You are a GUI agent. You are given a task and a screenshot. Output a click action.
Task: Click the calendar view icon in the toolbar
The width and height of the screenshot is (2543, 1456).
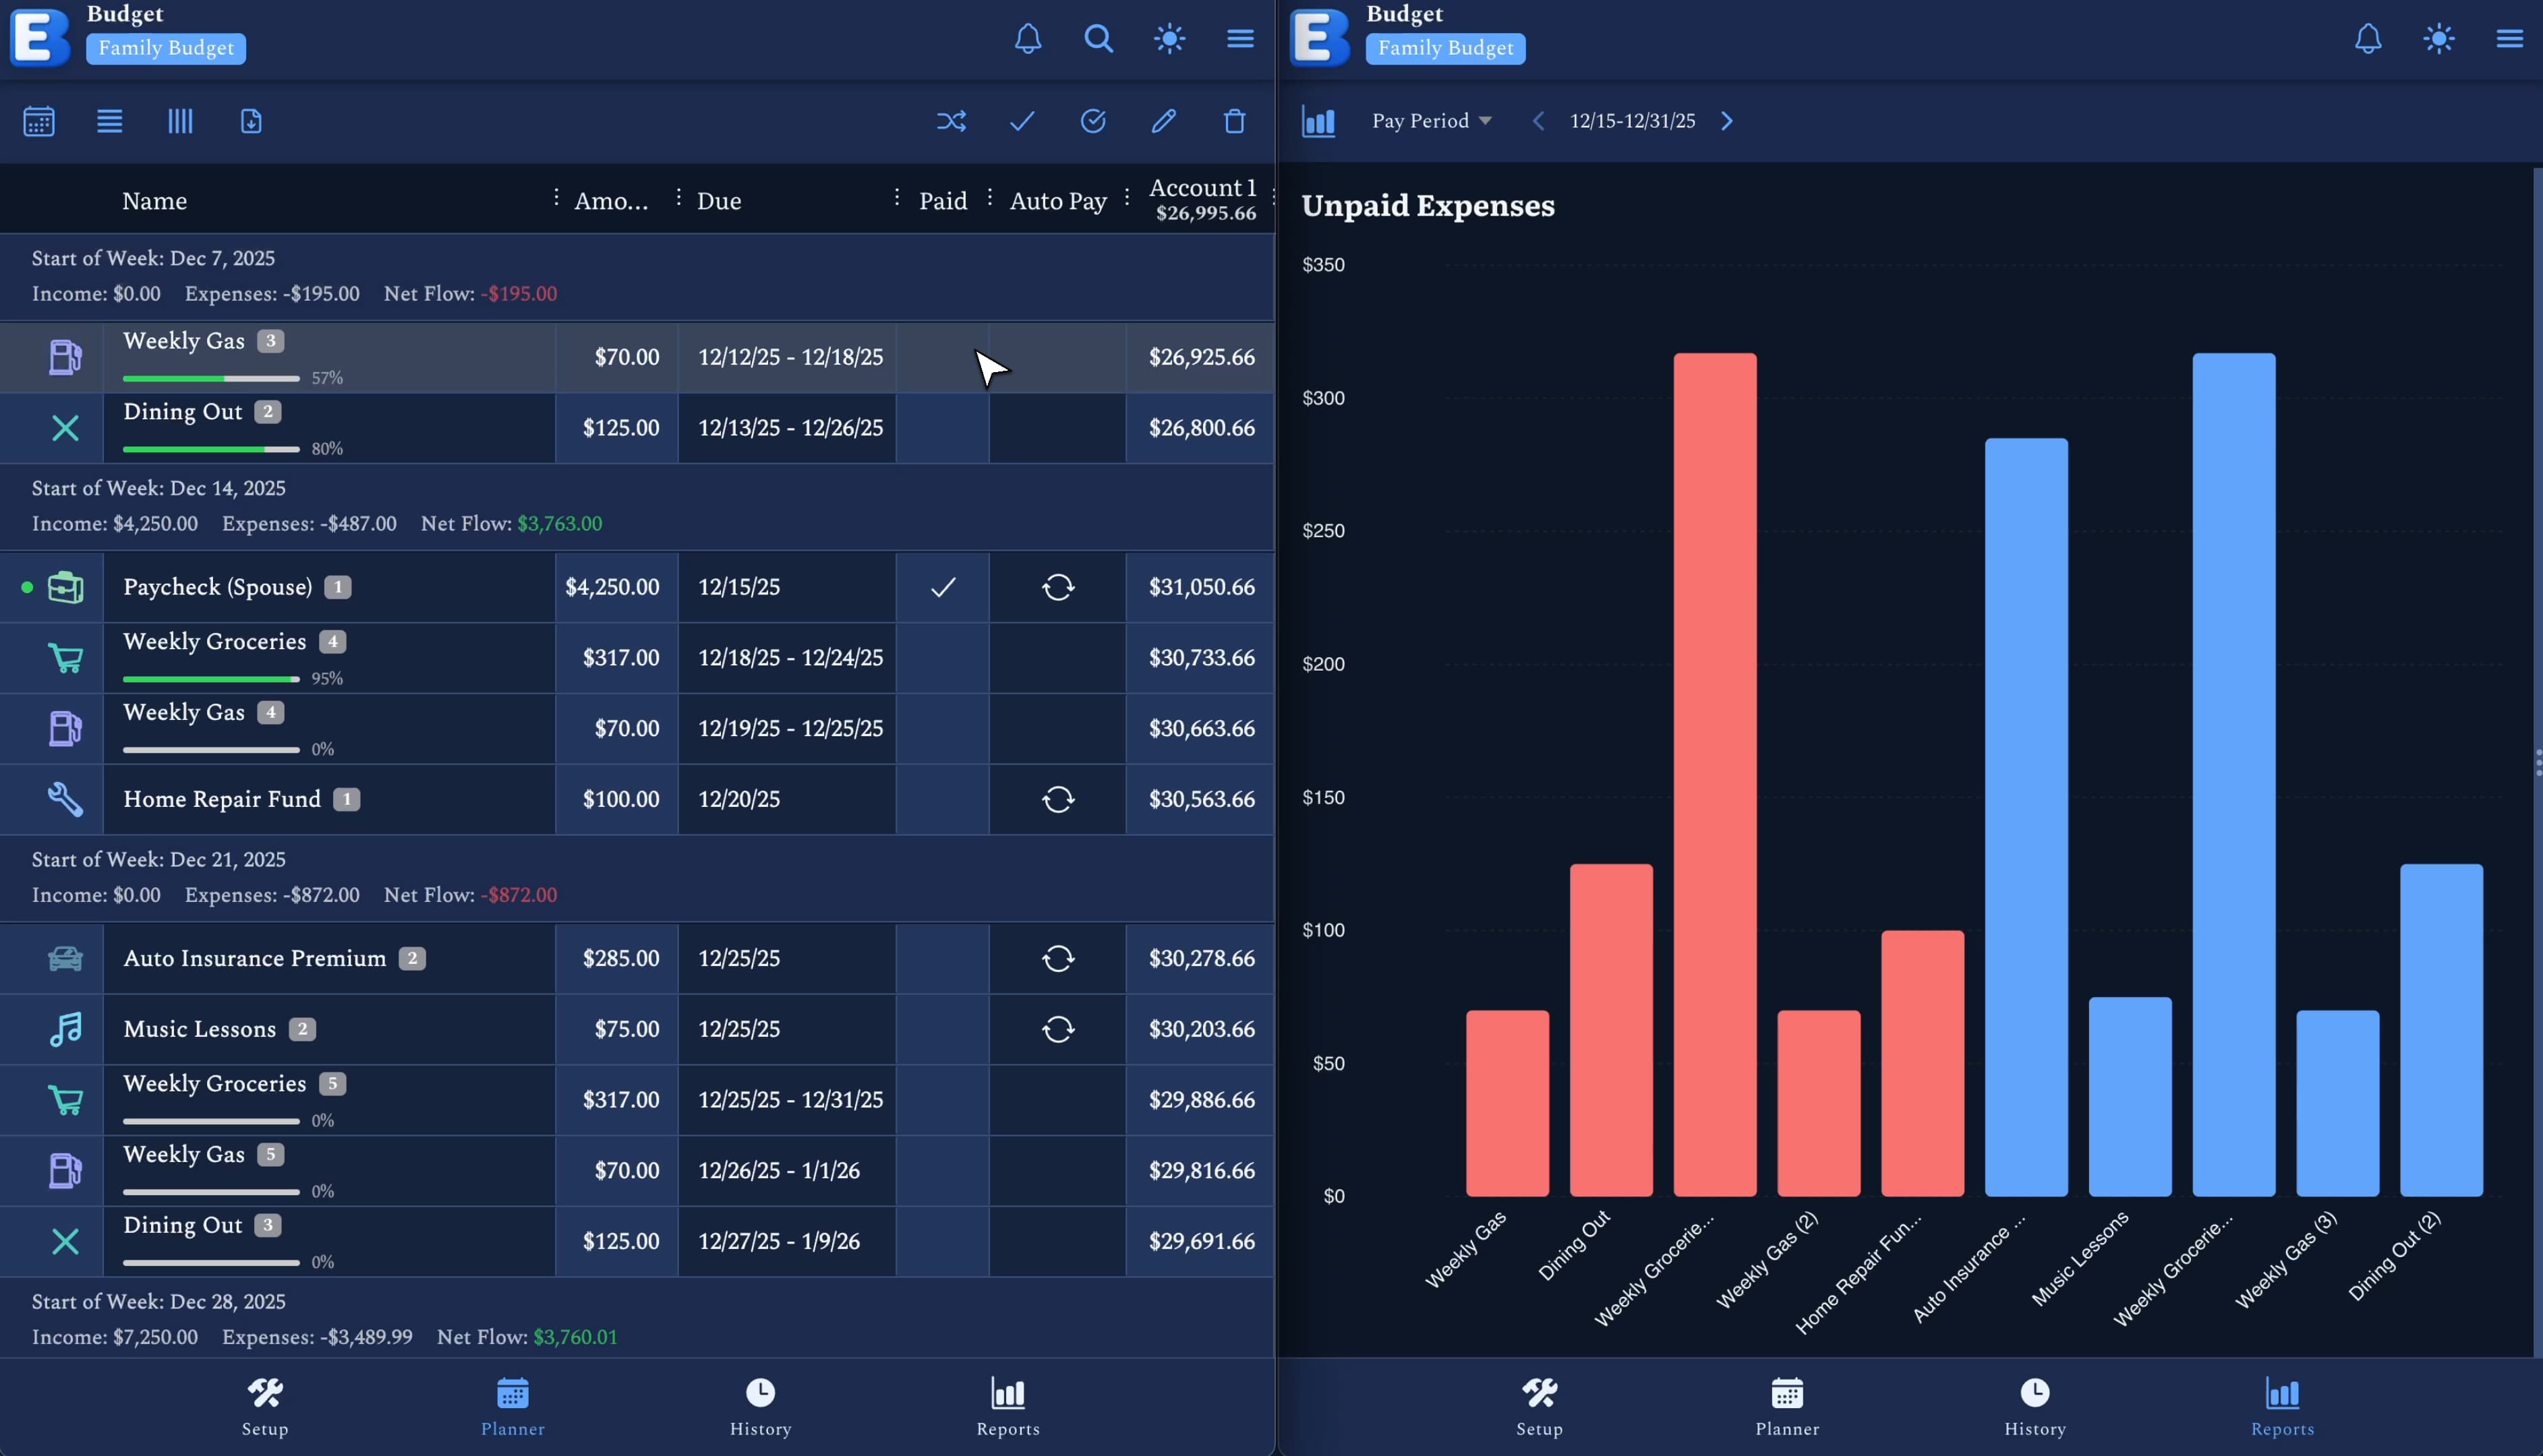[x=39, y=121]
